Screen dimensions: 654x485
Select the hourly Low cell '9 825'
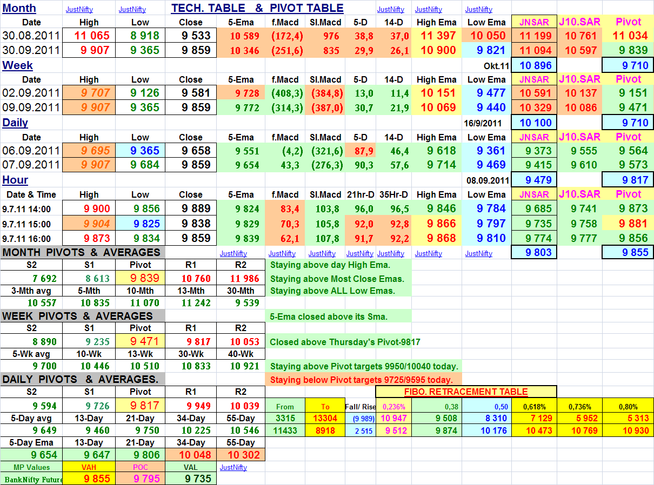(x=140, y=224)
